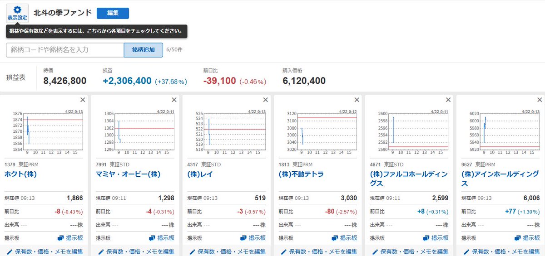Click the 時価 value 8,426,800
Image resolution: width=545 pixels, height=256 pixels.
pos(65,81)
